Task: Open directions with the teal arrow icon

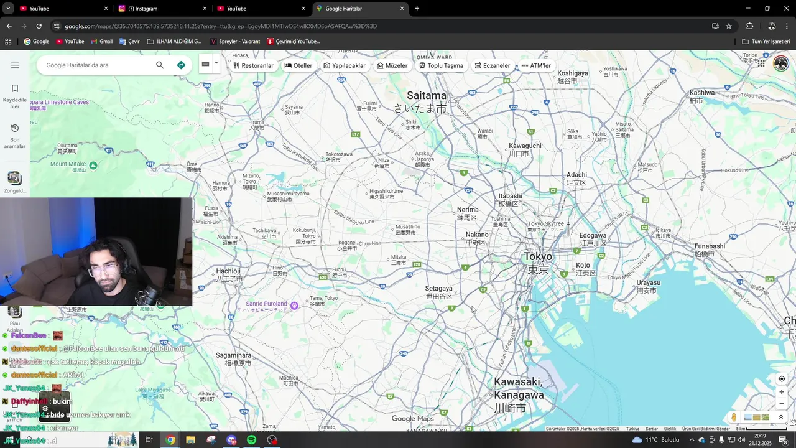Action: (x=181, y=65)
